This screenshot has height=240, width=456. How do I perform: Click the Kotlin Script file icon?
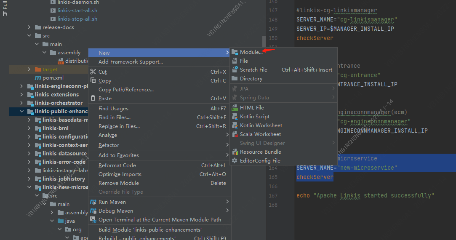pyautogui.click(x=235, y=117)
